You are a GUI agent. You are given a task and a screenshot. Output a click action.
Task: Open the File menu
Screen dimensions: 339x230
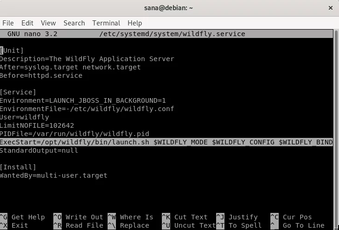pyautogui.click(x=8, y=23)
